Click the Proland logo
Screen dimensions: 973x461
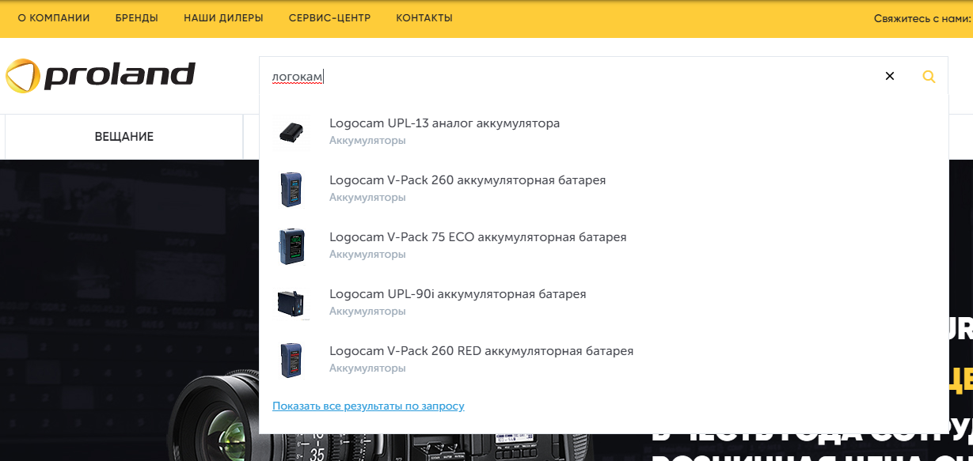click(x=101, y=76)
